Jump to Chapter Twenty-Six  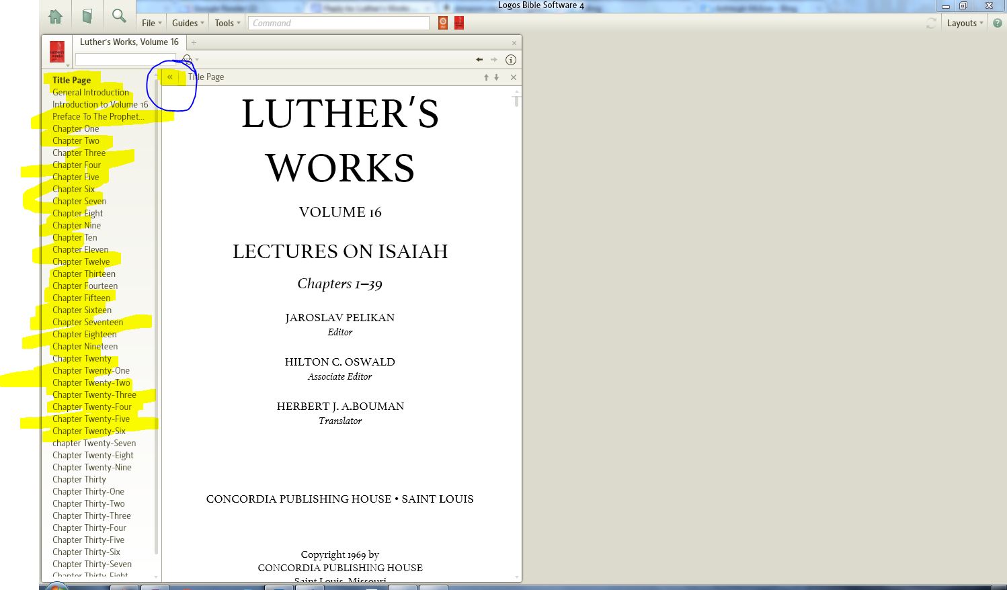(89, 431)
